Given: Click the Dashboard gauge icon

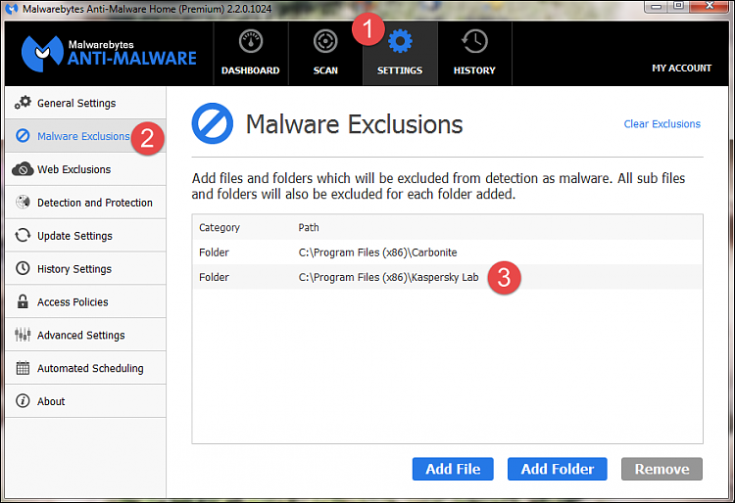Looking at the screenshot, I should pyautogui.click(x=251, y=41).
